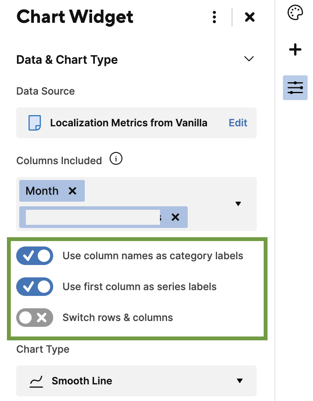The image size is (313, 401).
Task: Click Localization Metrics from Vanilla source
Action: pyautogui.click(x=129, y=123)
